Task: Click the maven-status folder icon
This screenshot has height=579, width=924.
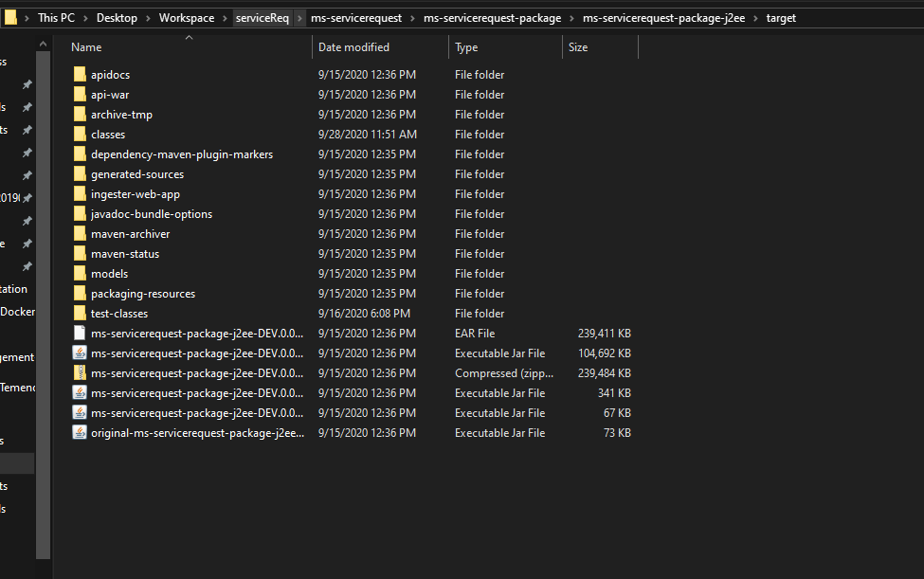Action: 80,254
